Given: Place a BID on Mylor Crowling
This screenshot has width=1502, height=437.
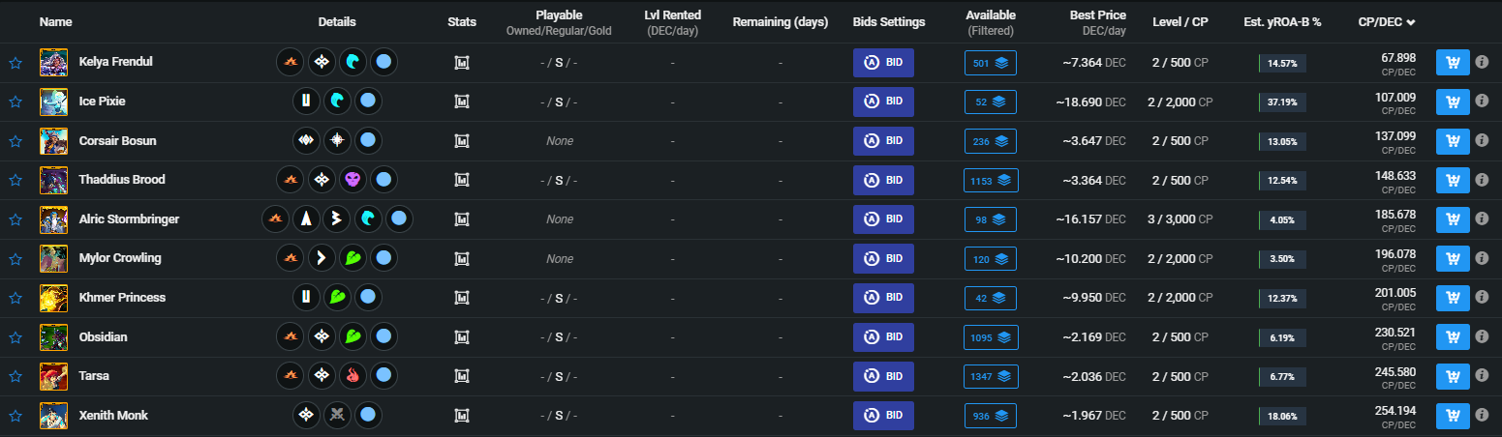Looking at the screenshot, I should tap(883, 258).
